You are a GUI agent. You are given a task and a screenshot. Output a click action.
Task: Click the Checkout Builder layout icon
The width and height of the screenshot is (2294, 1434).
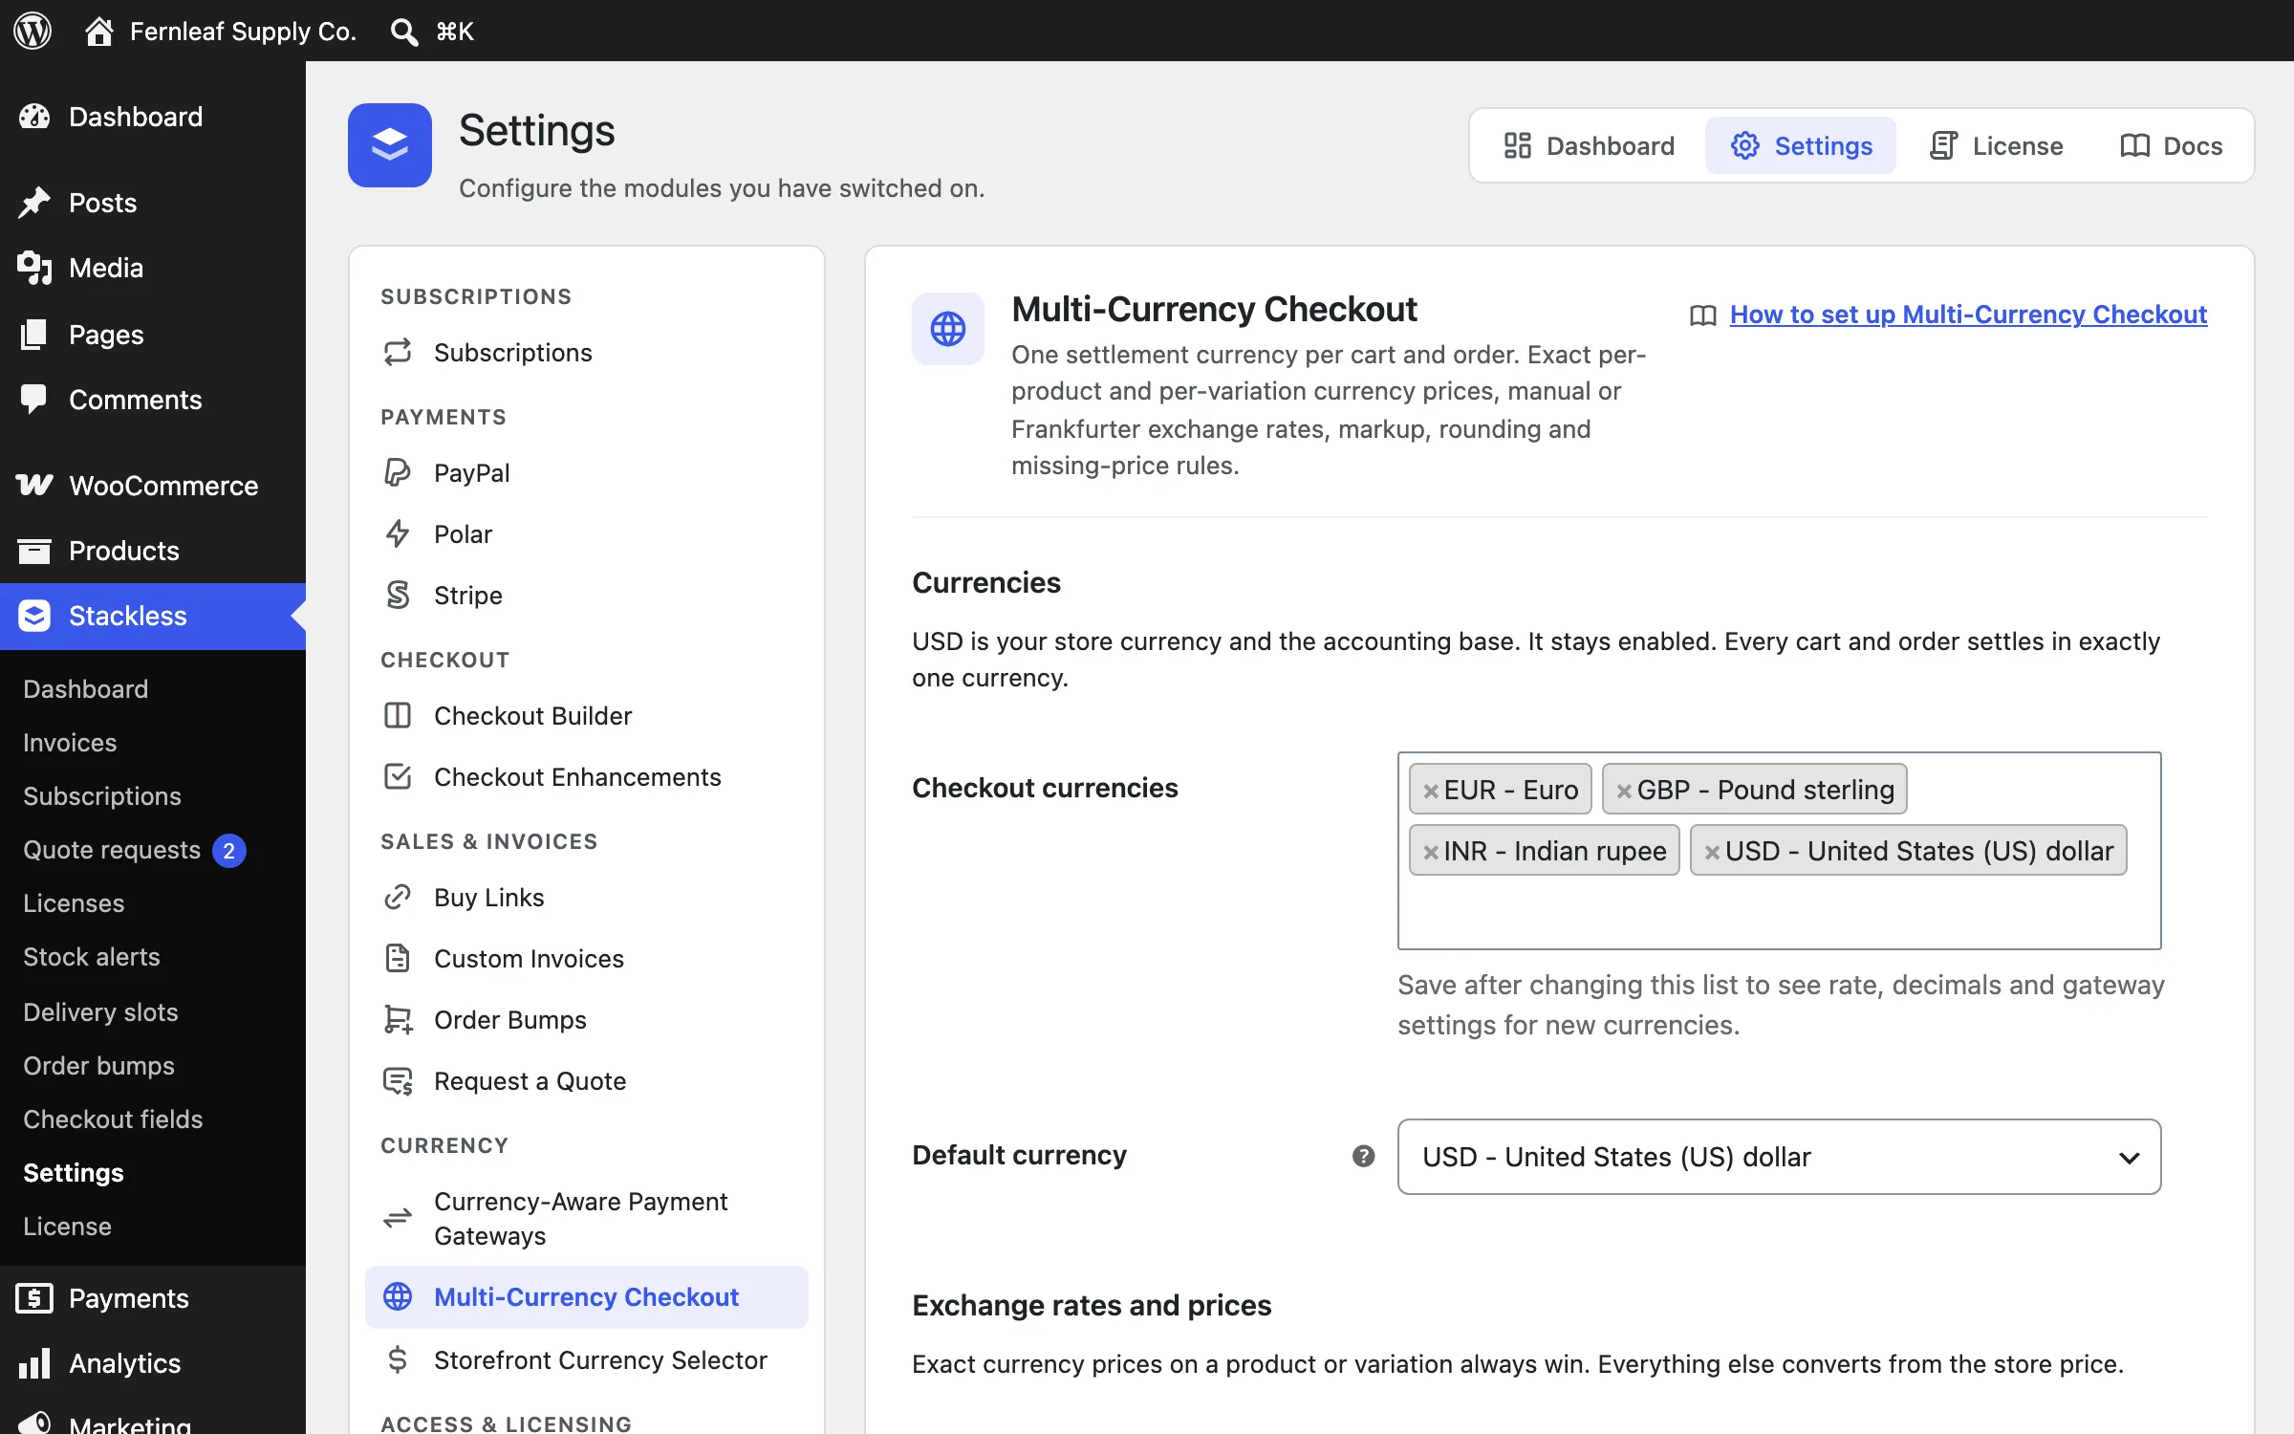coord(398,715)
